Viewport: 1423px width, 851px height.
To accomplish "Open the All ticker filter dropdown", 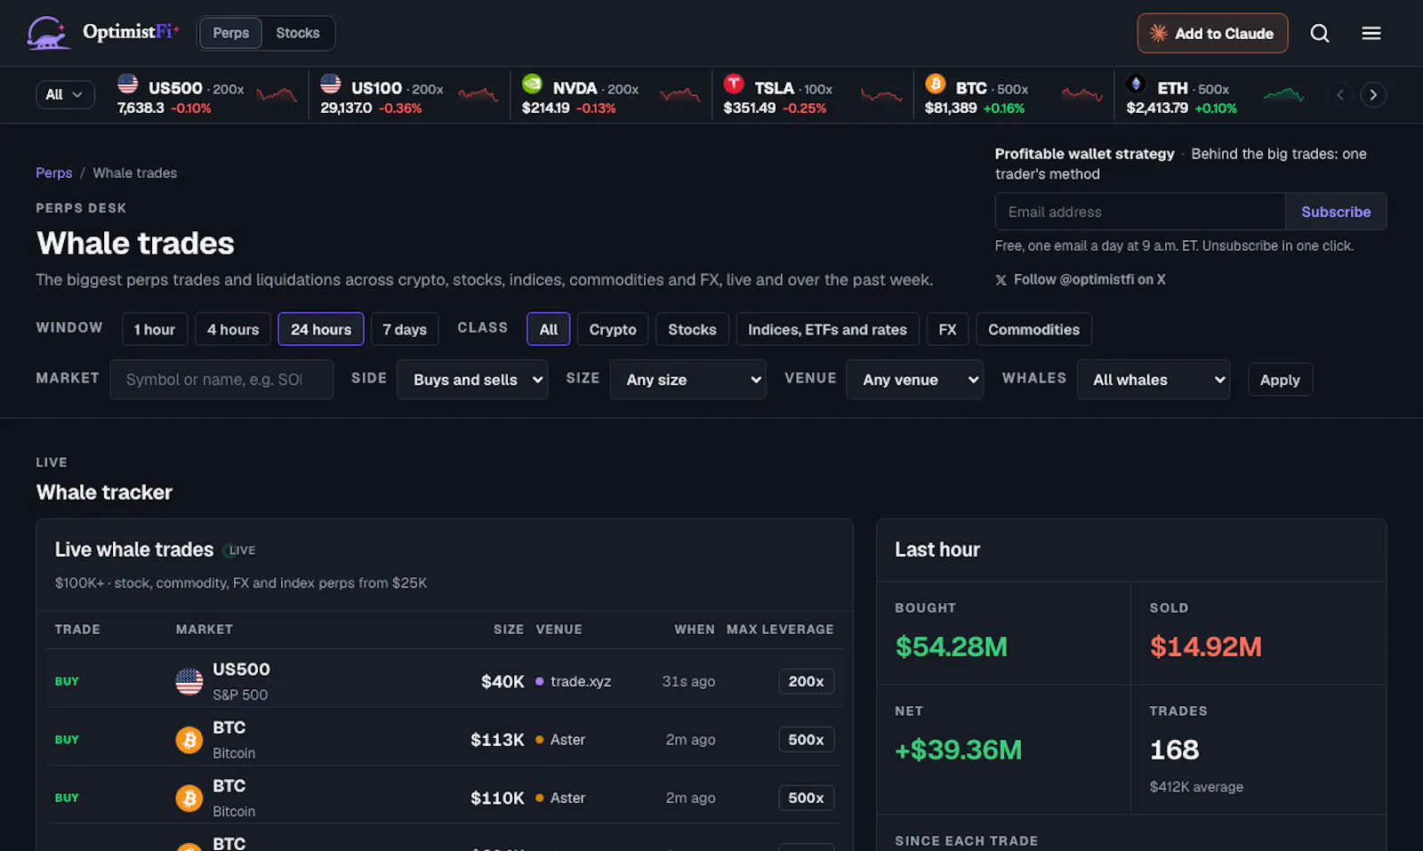I will [65, 94].
